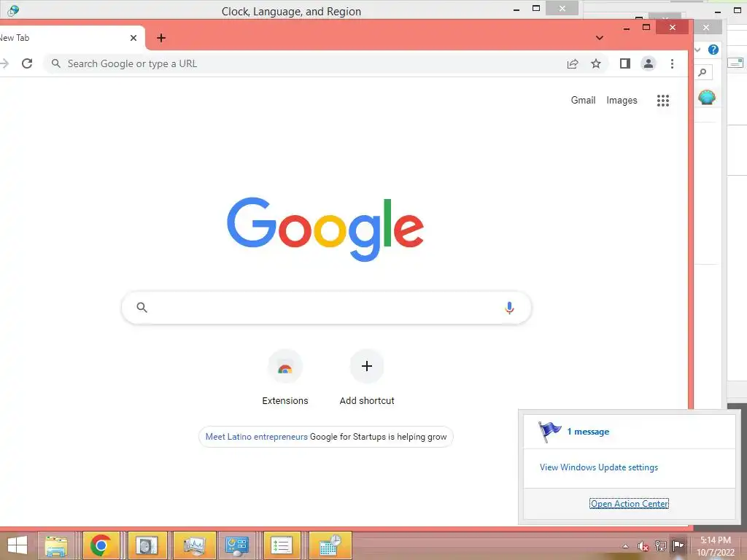Viewport: 747px width, 560px height.
Task: Open Meet Latino entrepreneurs promo link
Action: 256,437
